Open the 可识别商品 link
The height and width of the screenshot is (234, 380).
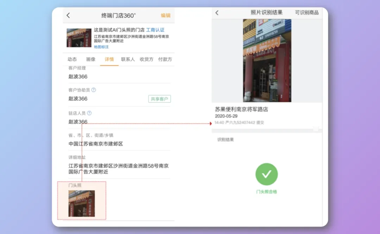pyautogui.click(x=306, y=13)
